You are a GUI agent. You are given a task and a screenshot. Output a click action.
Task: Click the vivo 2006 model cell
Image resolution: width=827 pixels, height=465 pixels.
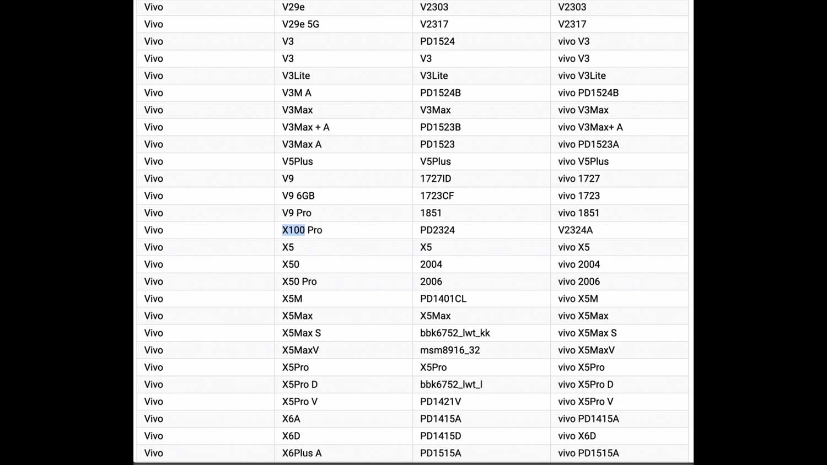click(x=578, y=282)
